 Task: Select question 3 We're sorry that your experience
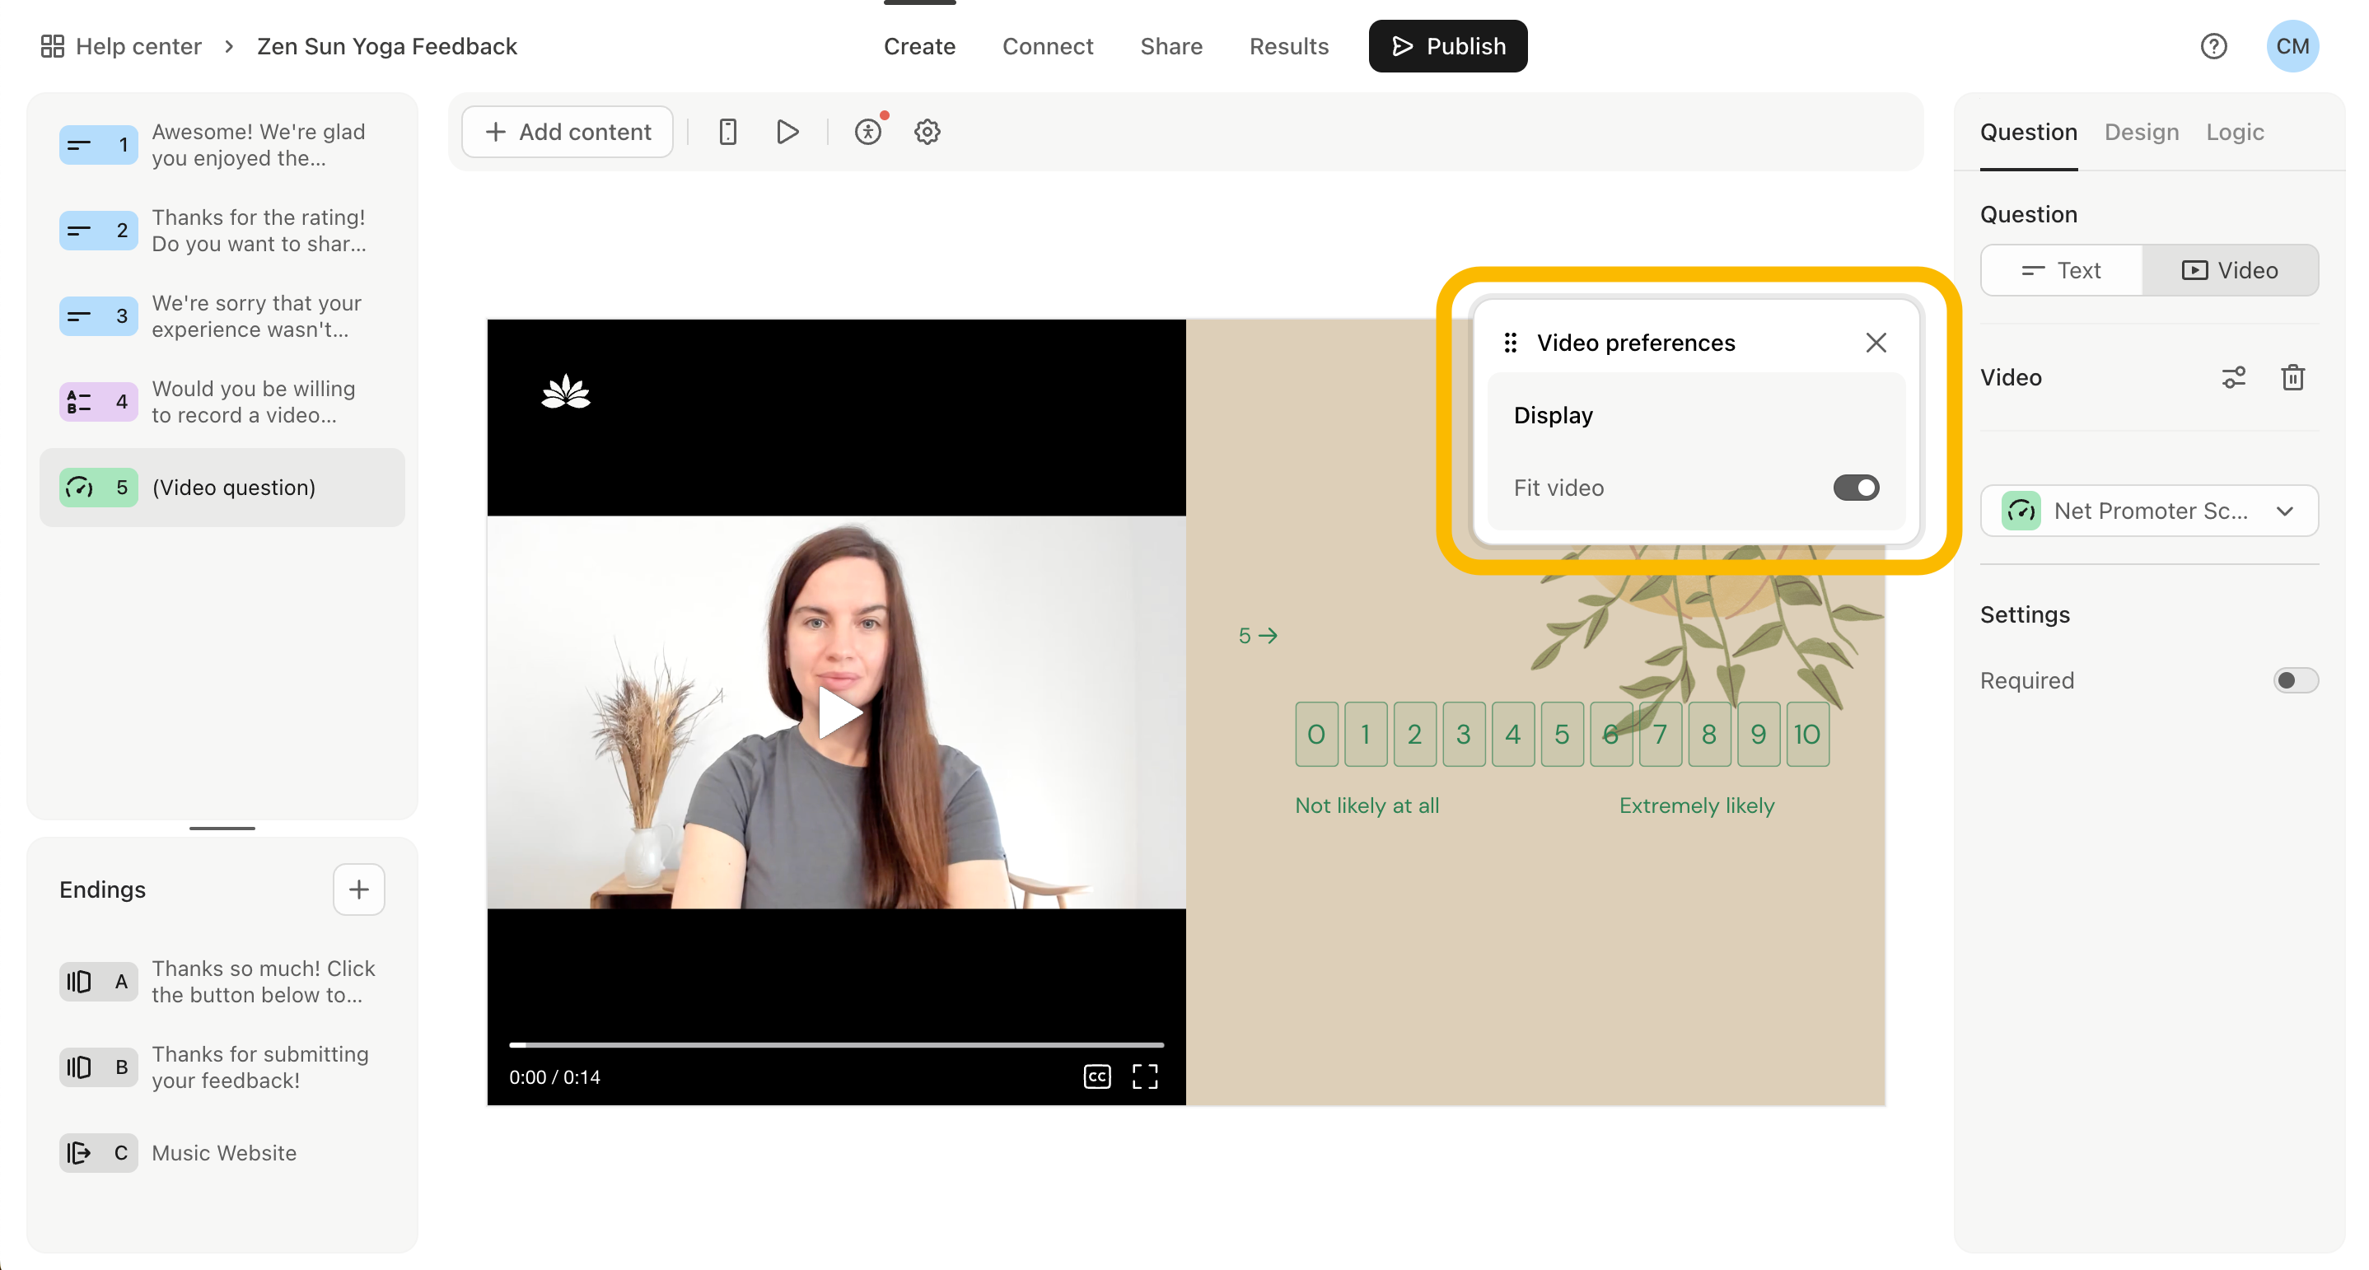coord(222,315)
